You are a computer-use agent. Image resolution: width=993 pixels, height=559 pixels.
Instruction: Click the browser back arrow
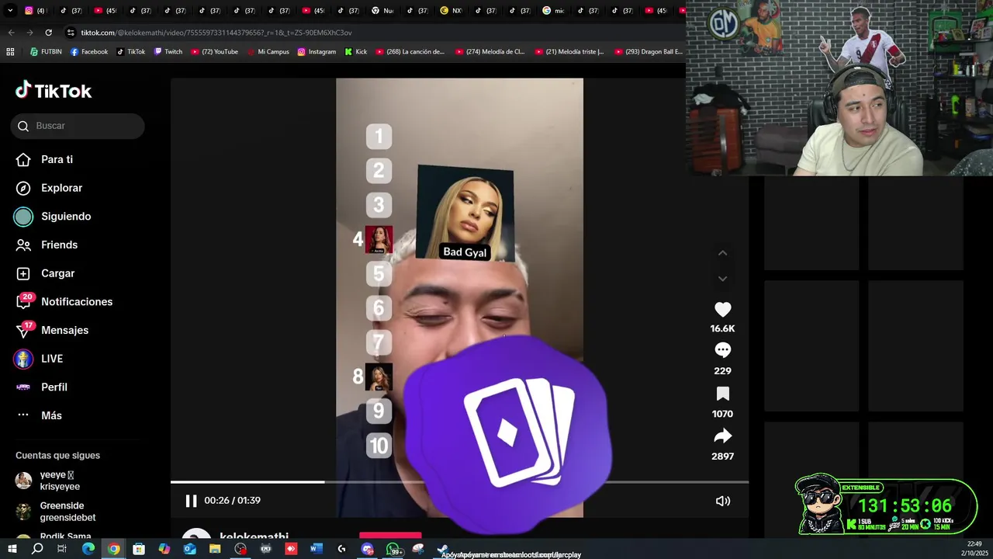tap(11, 33)
